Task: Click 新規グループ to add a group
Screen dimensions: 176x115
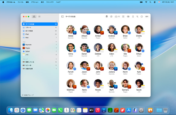Action: [28, 95]
